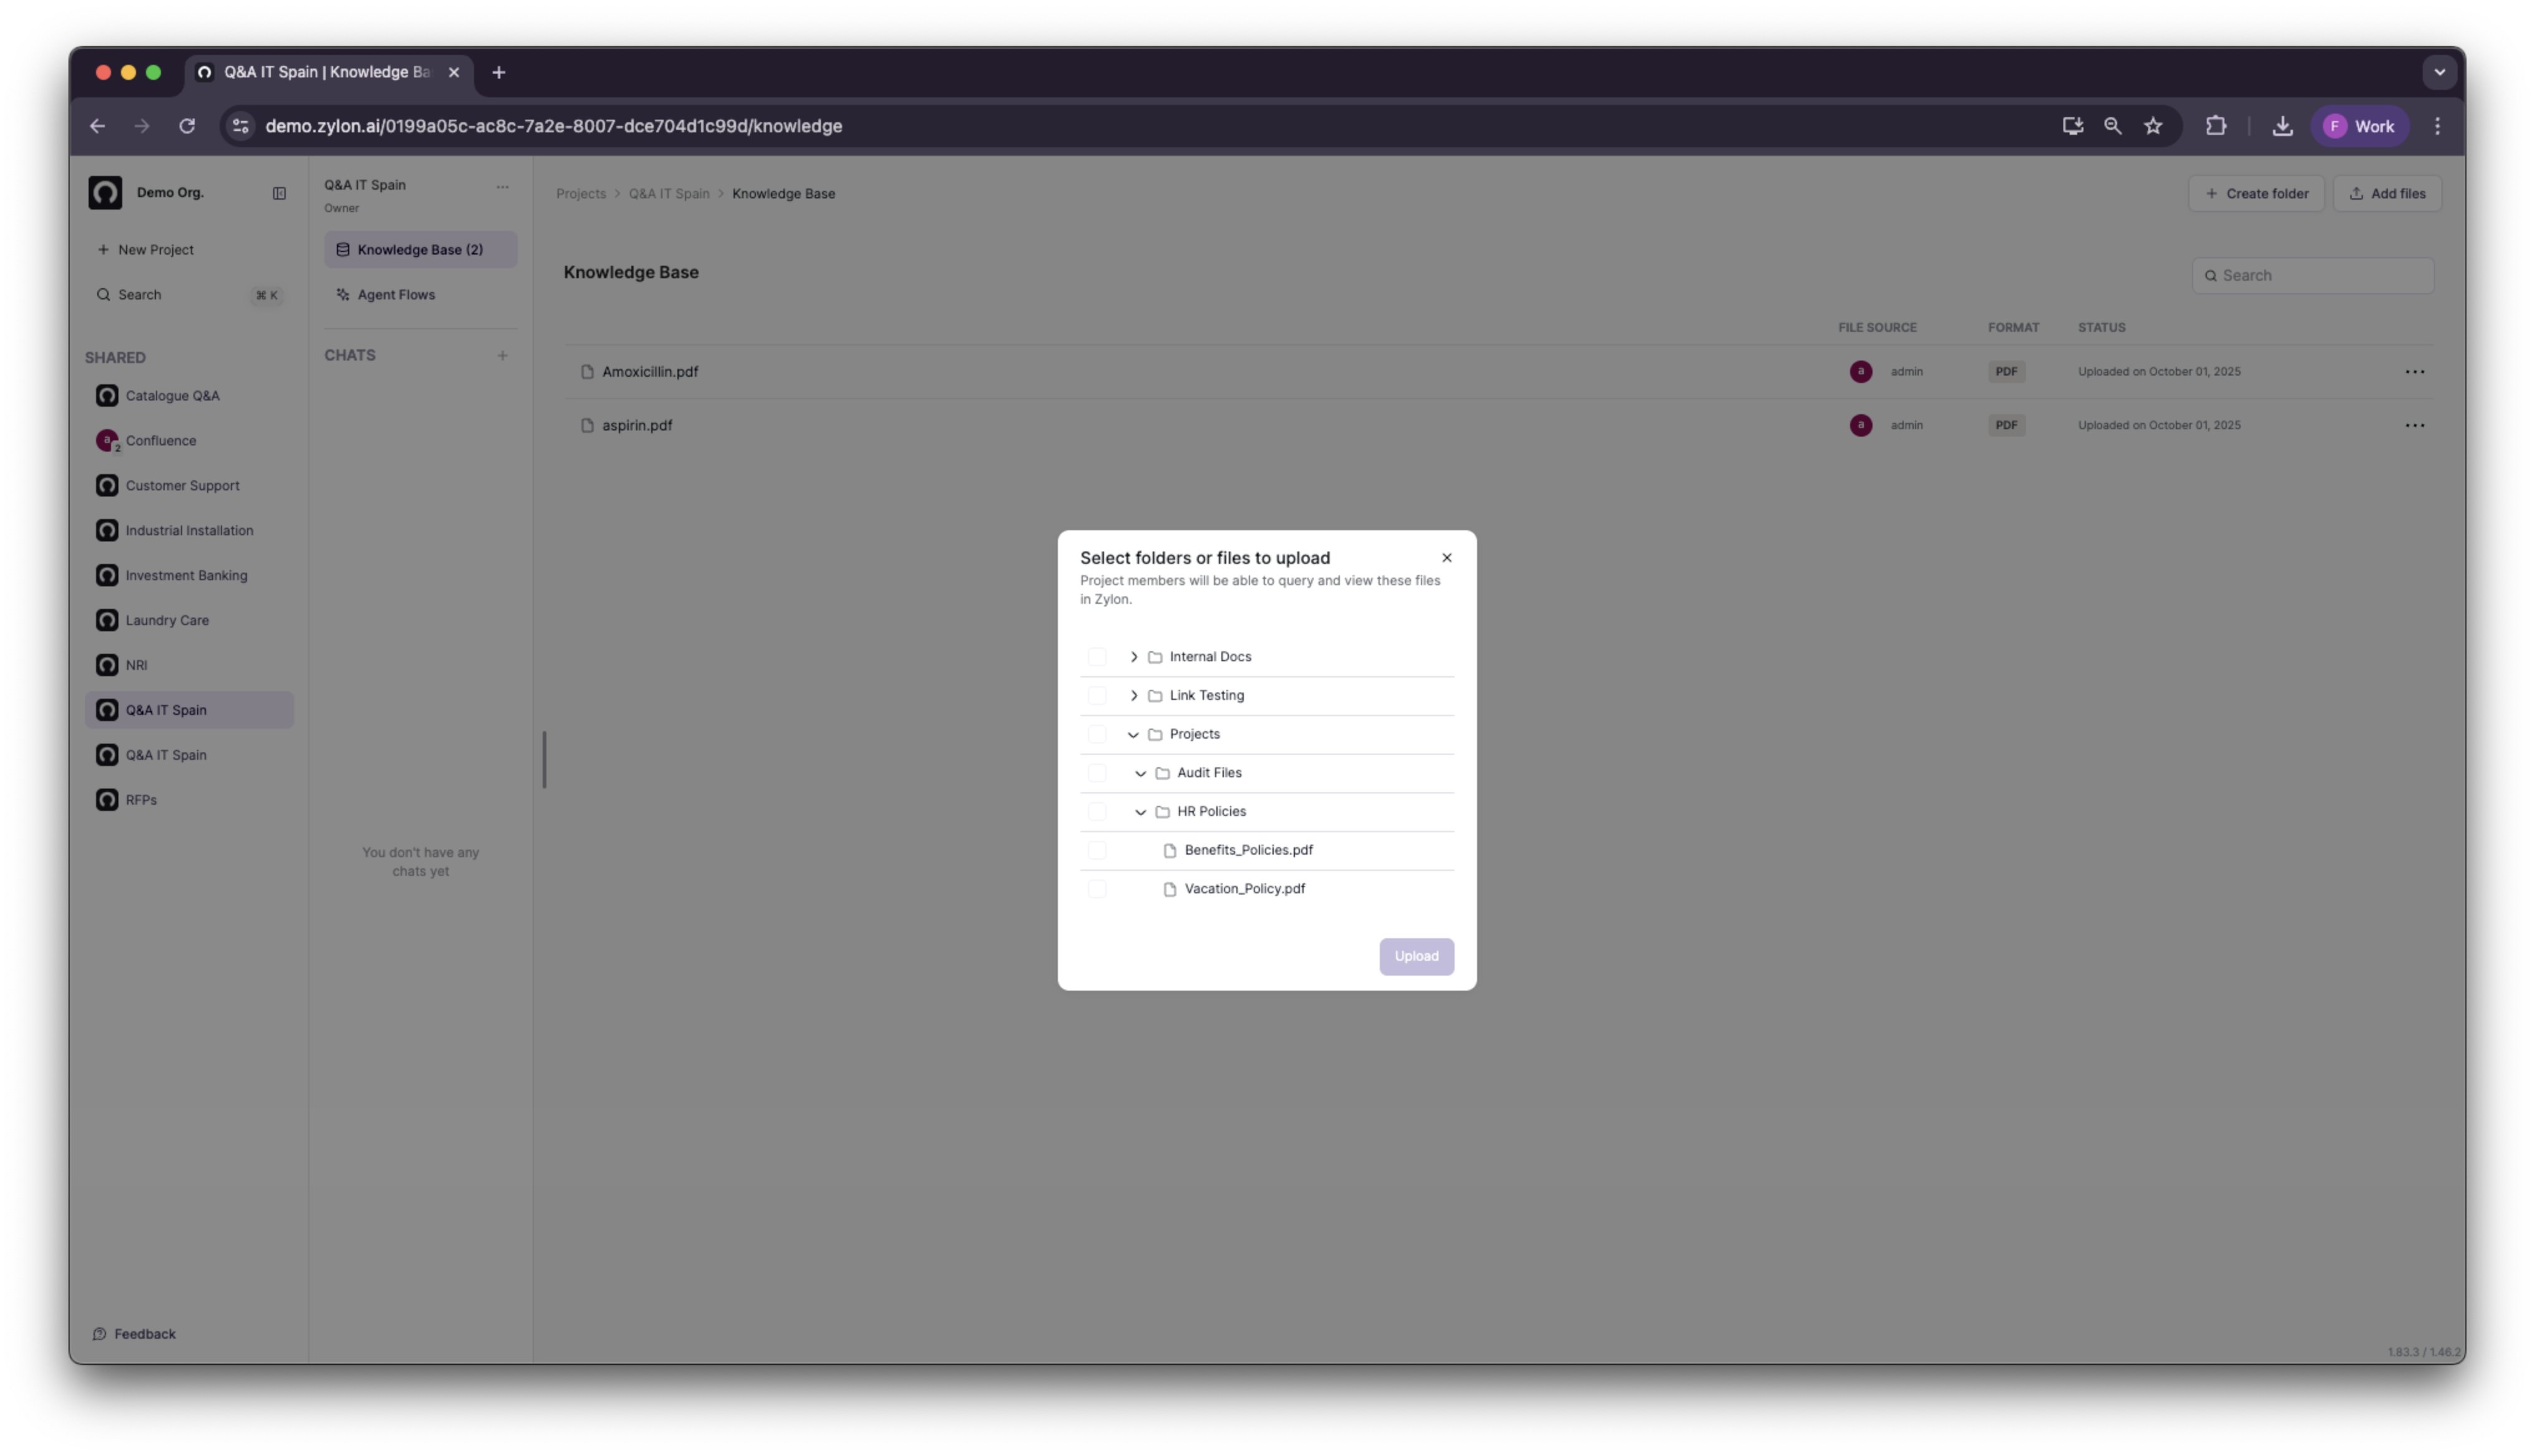Screen dimensions: 2535x1456
Task: Tick the Benefits_Policies.pdf checkbox
Action: (x=1097, y=850)
